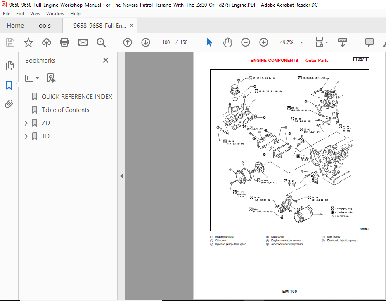Click the fit page scrolling mode icon
Image resolution: width=386 pixels, height=301 pixels.
coord(319,42)
